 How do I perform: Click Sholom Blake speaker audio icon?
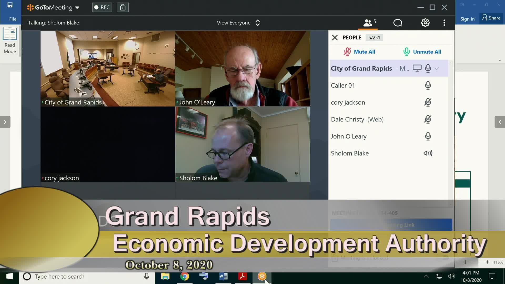pyautogui.click(x=428, y=153)
